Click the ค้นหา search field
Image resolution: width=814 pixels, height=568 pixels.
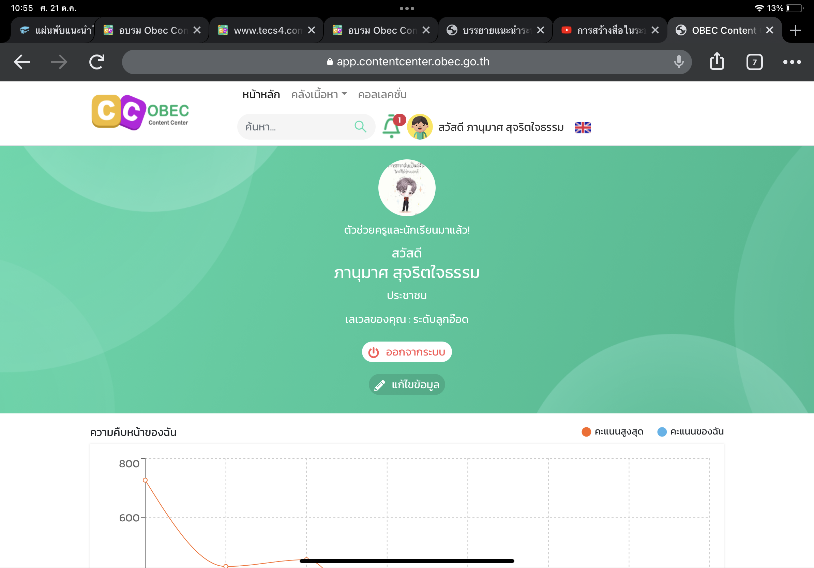tap(306, 126)
